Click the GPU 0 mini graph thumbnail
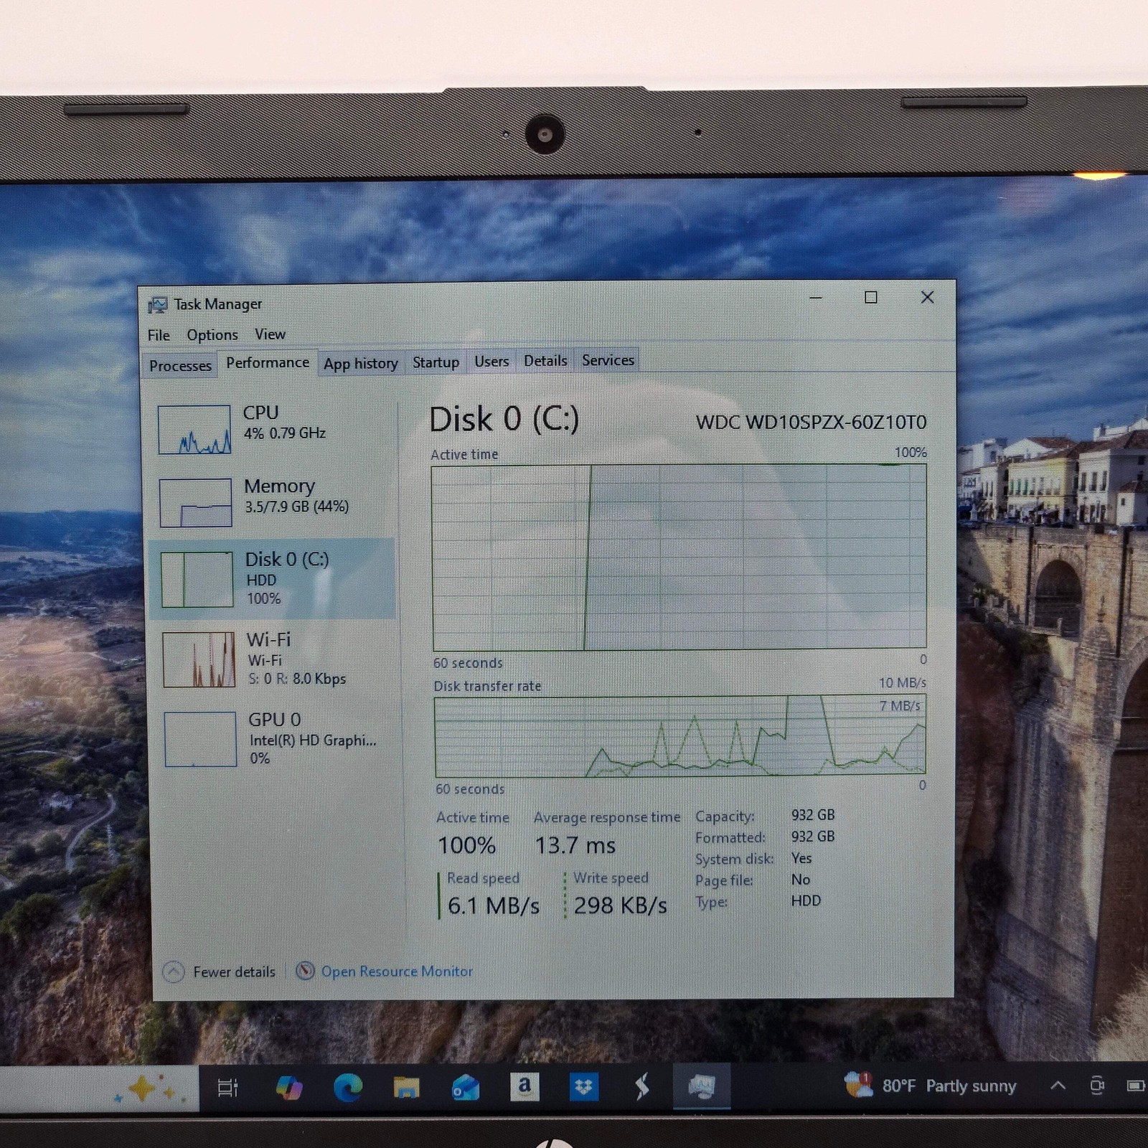Viewport: 1148px width, 1148px height. click(200, 739)
